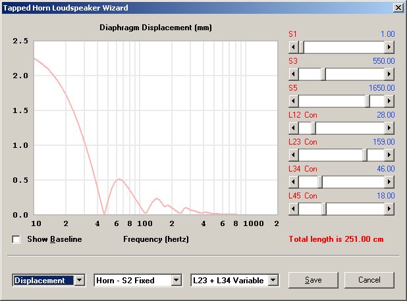Click the Diaphragm Displacement (mm) chart title
This screenshot has height=301, width=407.
point(155,28)
